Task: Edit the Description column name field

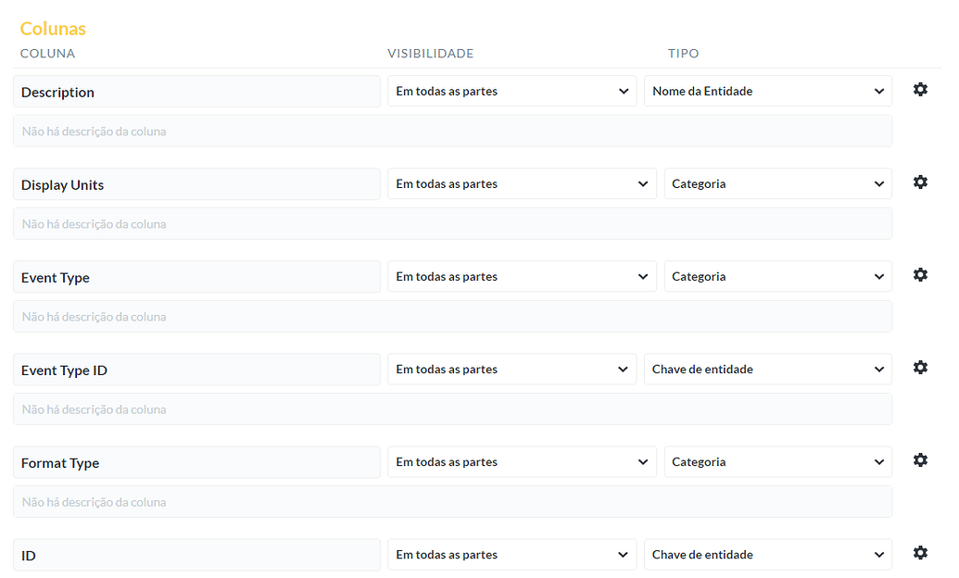Action: pyautogui.click(x=196, y=92)
